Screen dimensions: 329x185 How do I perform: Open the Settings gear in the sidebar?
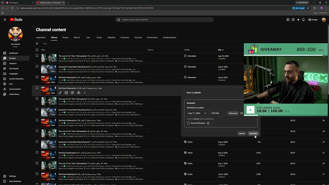coord(5,176)
